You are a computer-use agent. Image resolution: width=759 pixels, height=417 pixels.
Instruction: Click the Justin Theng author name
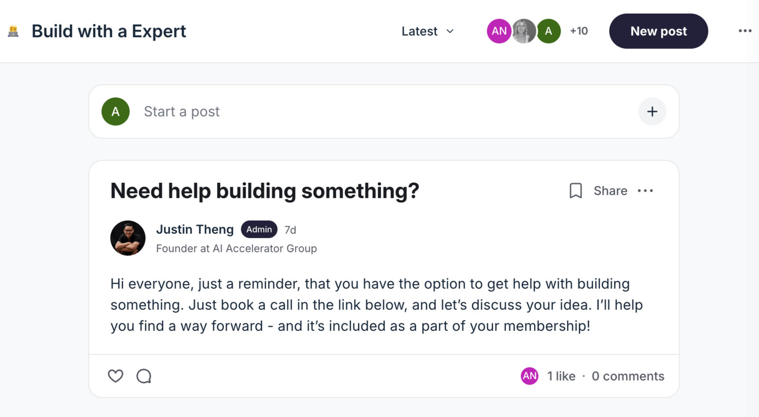tap(195, 229)
